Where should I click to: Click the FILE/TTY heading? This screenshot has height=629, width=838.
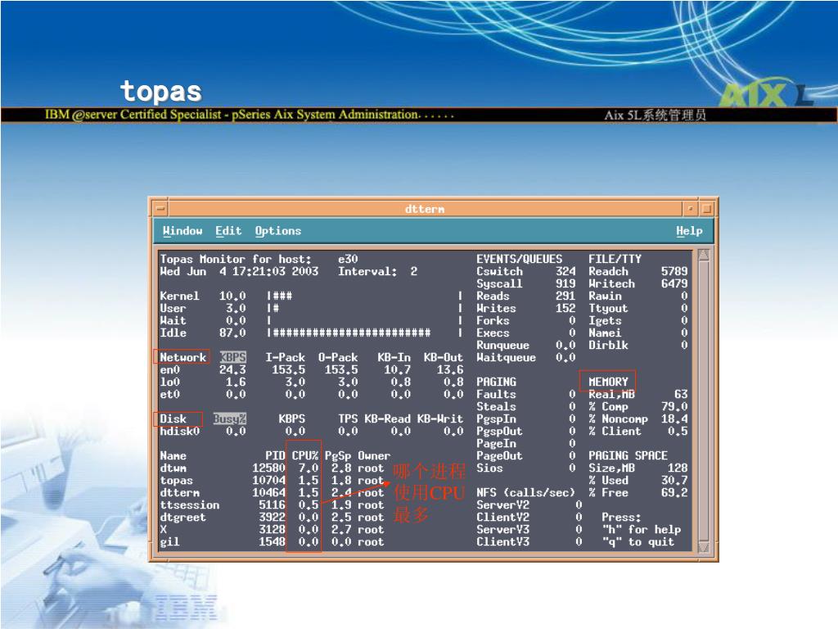[x=615, y=259]
